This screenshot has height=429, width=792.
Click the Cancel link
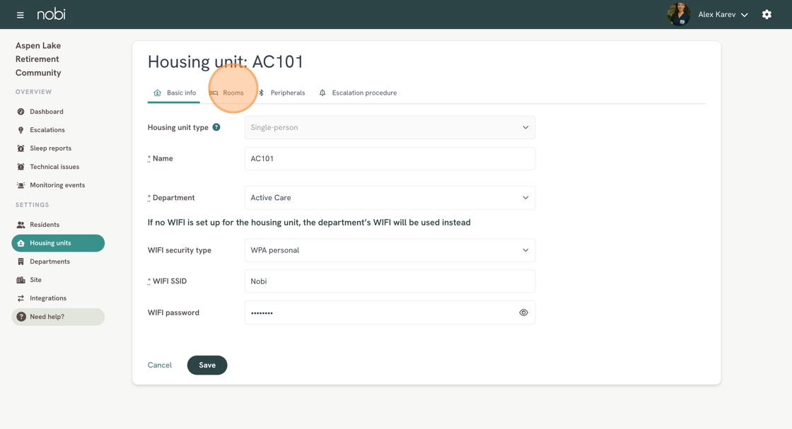pos(160,365)
